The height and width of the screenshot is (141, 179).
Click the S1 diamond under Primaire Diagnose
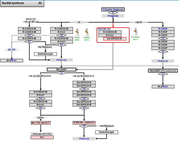113,13
